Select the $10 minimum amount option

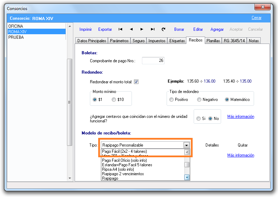[114, 100]
